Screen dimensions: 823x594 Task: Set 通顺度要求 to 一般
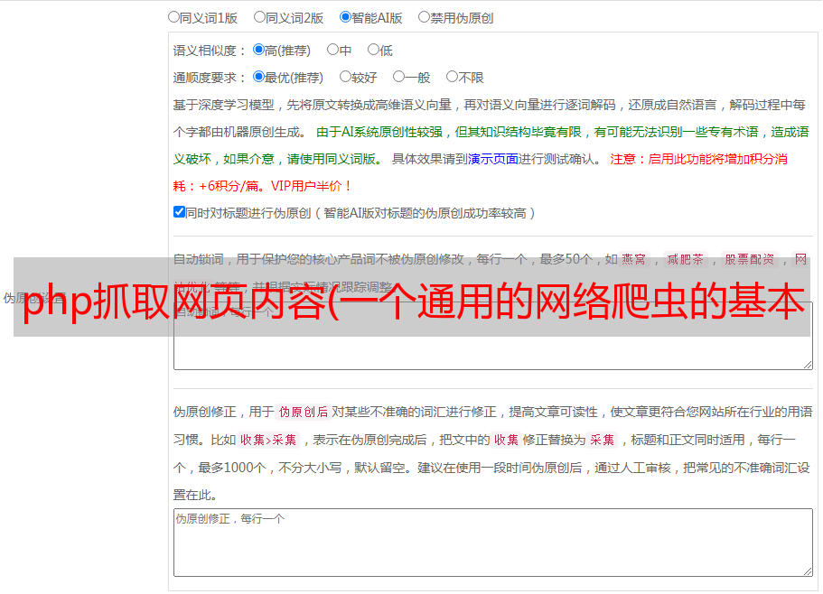pos(399,77)
